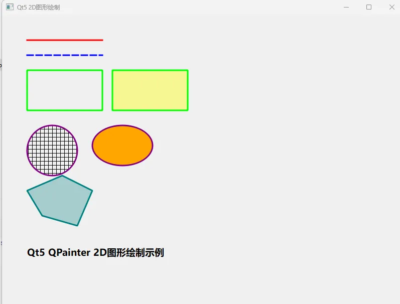Click the grid-patterned purple circle
400x304 pixels.
52,150
